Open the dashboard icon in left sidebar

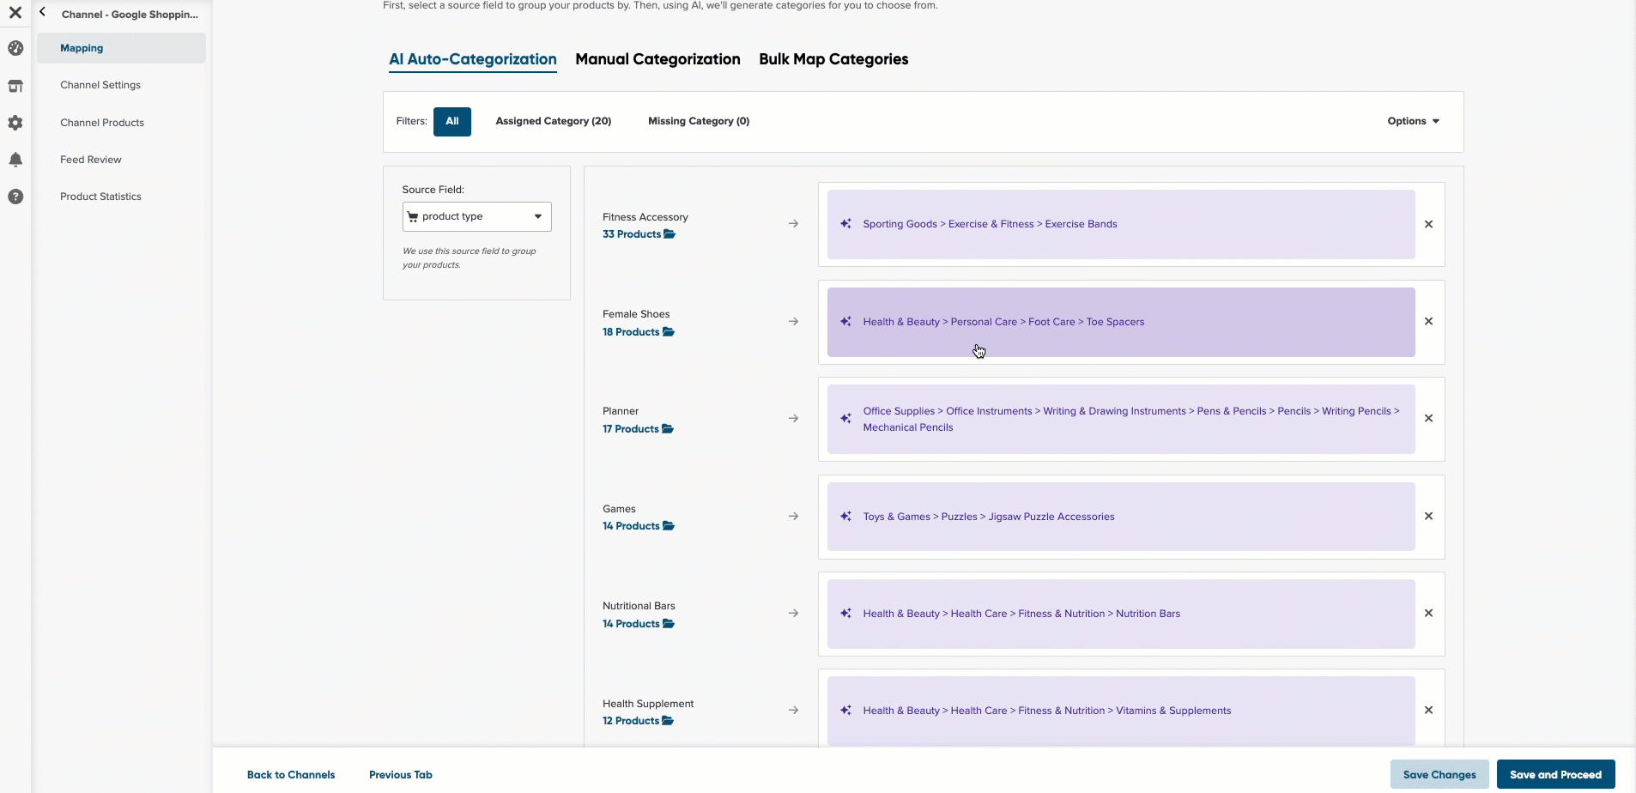pos(15,48)
